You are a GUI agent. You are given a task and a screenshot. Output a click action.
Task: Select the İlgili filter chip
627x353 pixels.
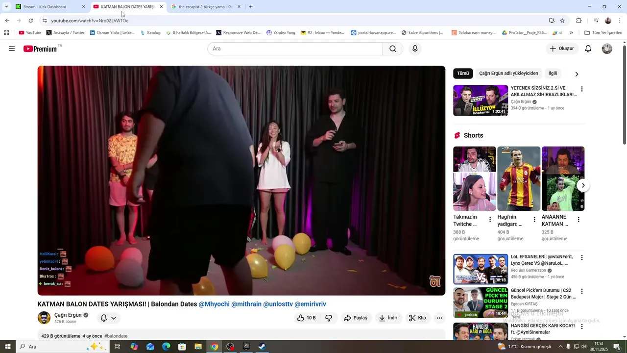(x=553, y=74)
